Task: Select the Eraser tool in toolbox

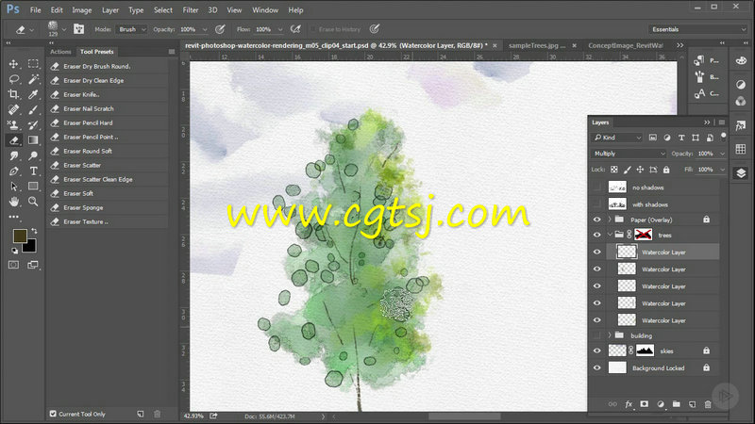Action: (13, 140)
